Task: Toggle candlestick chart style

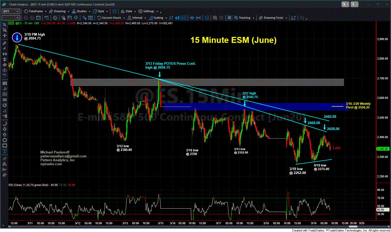Action: click(177, 18)
